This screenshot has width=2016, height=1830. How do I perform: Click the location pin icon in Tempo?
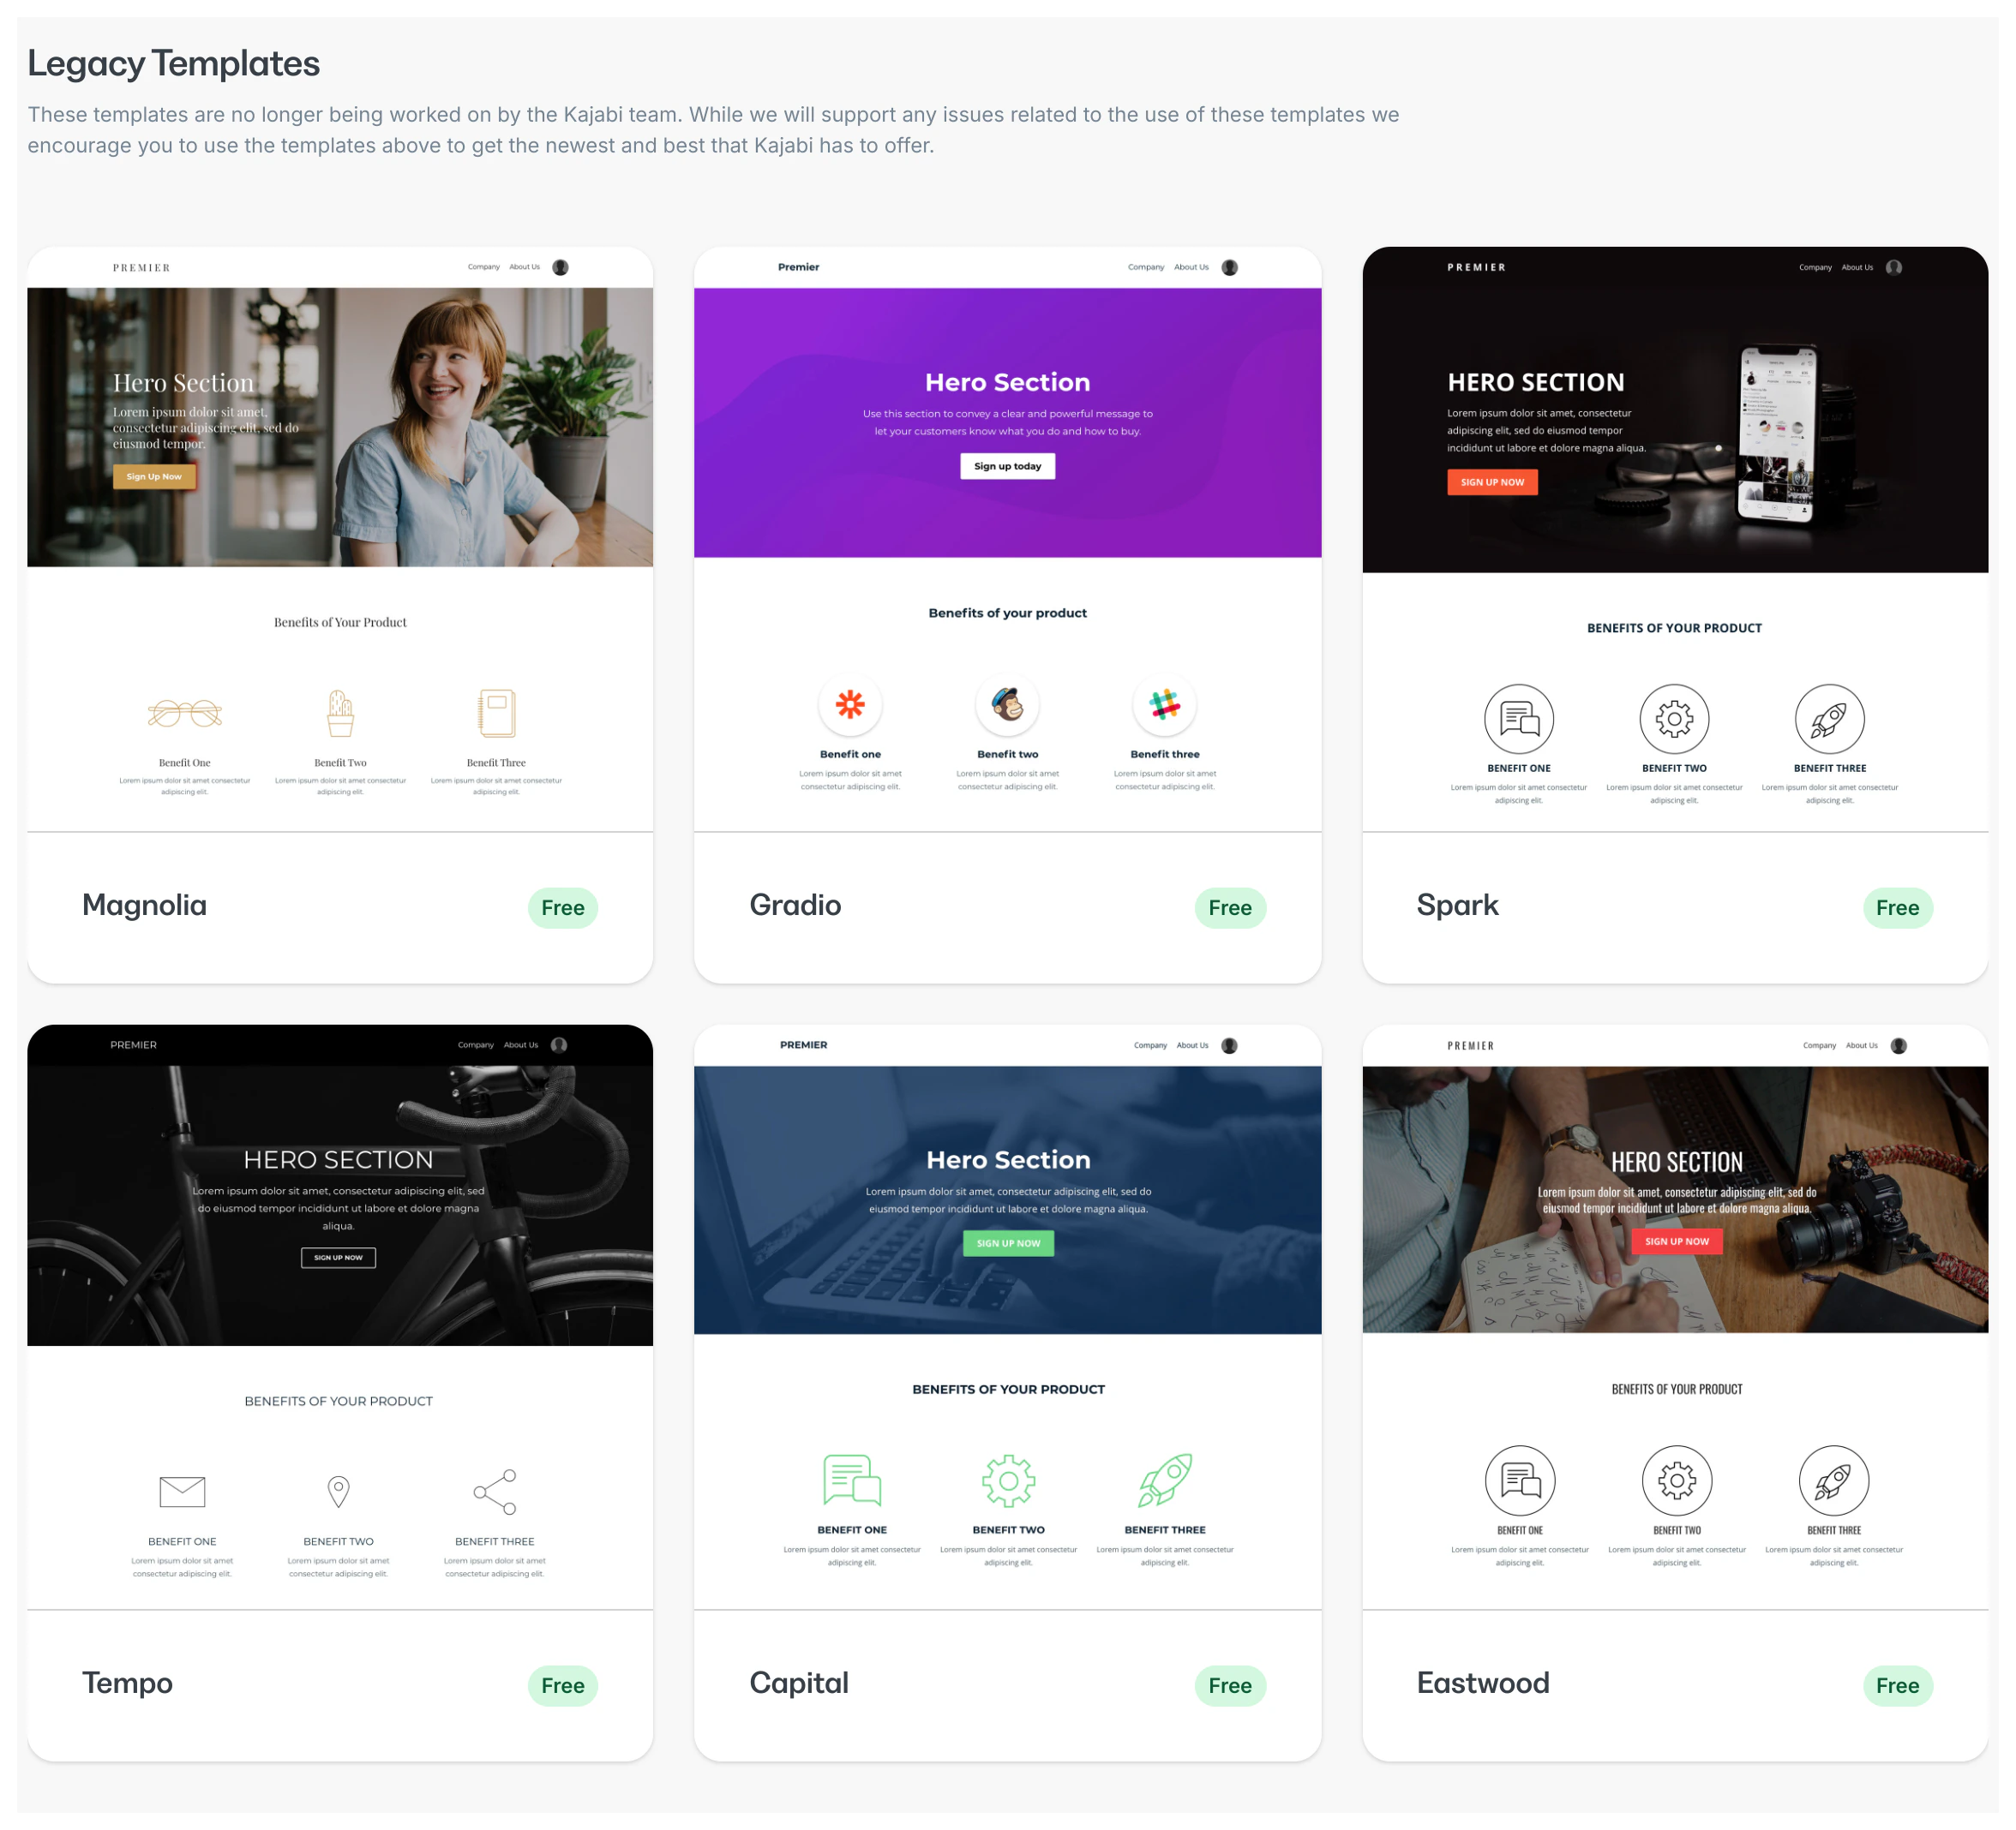pyautogui.click(x=339, y=1492)
